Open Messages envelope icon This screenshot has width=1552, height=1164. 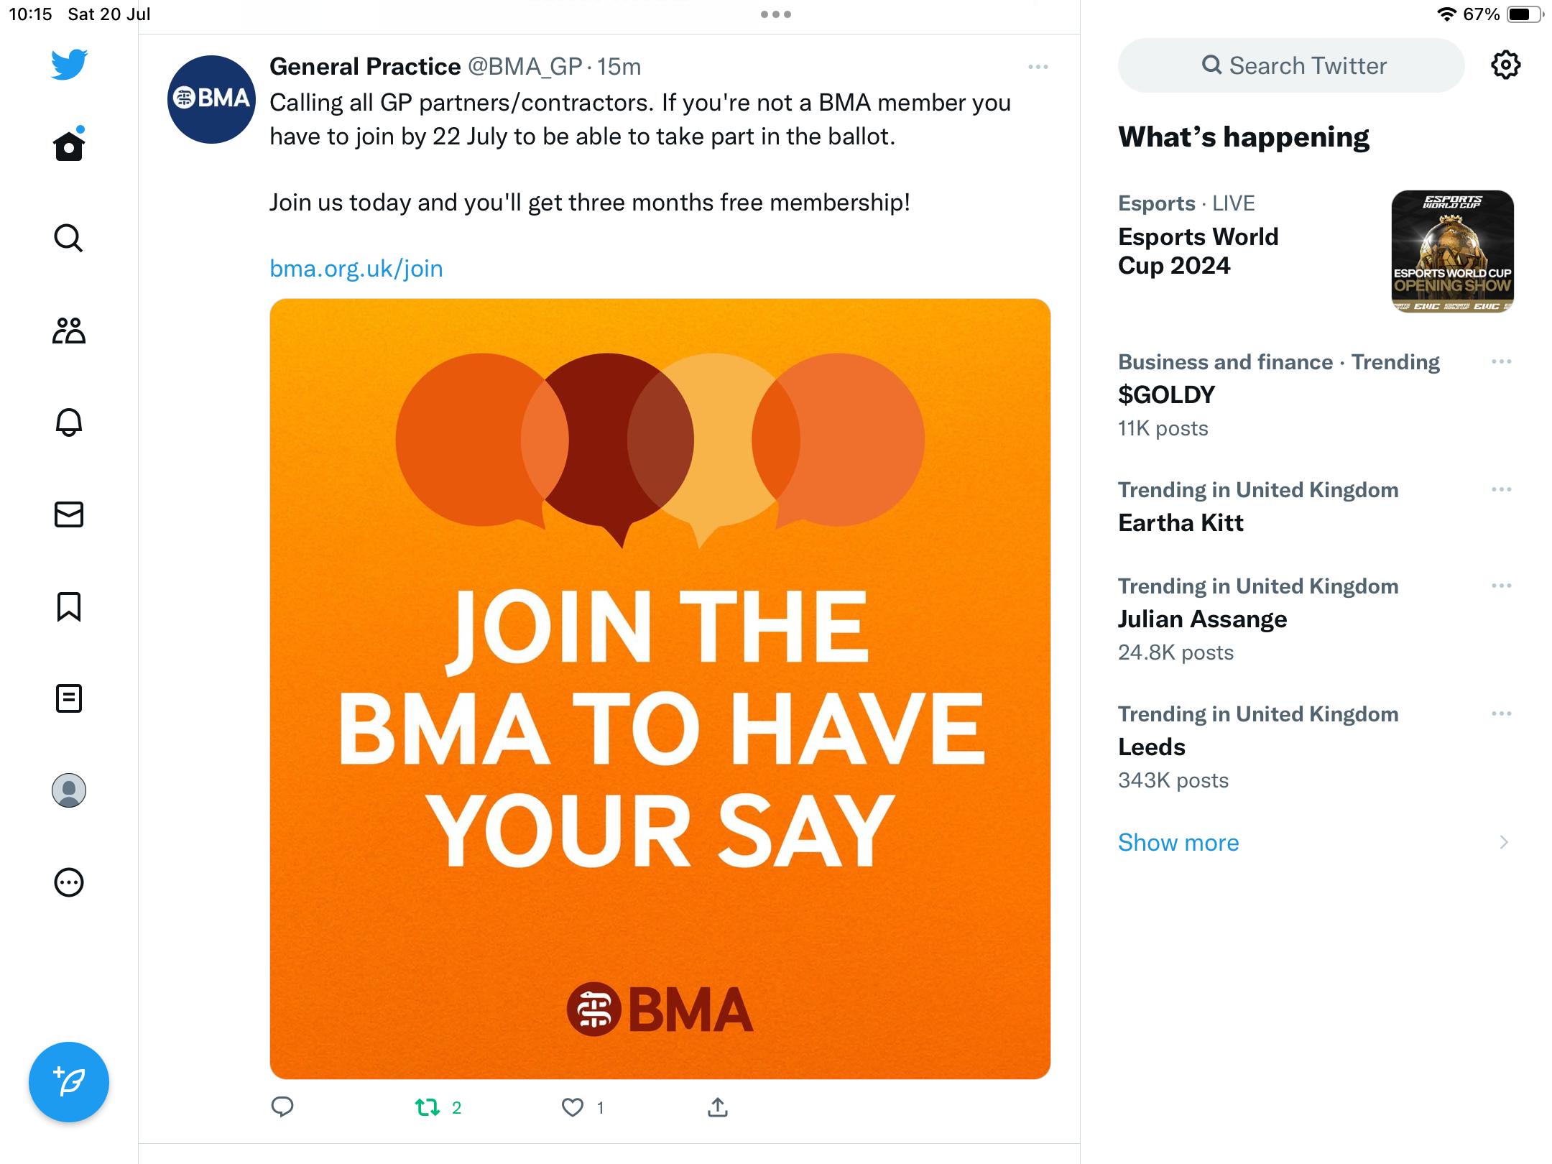click(69, 514)
